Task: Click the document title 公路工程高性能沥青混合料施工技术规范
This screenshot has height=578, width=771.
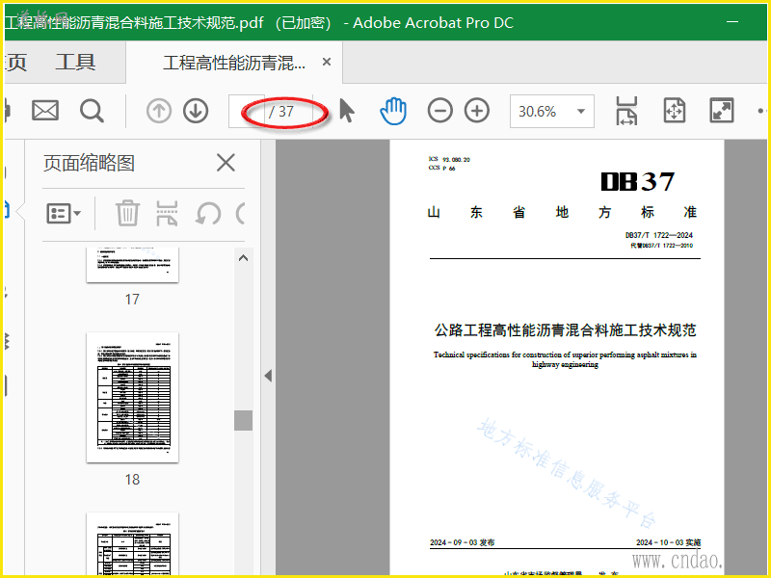Action: click(x=565, y=330)
